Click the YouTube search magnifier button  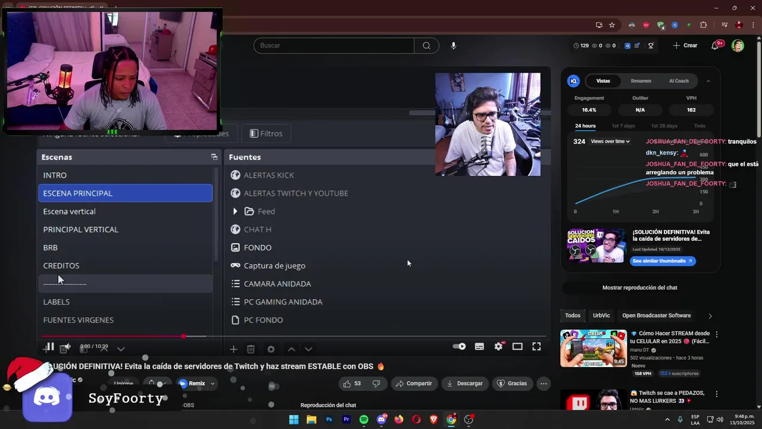pyautogui.click(x=426, y=45)
